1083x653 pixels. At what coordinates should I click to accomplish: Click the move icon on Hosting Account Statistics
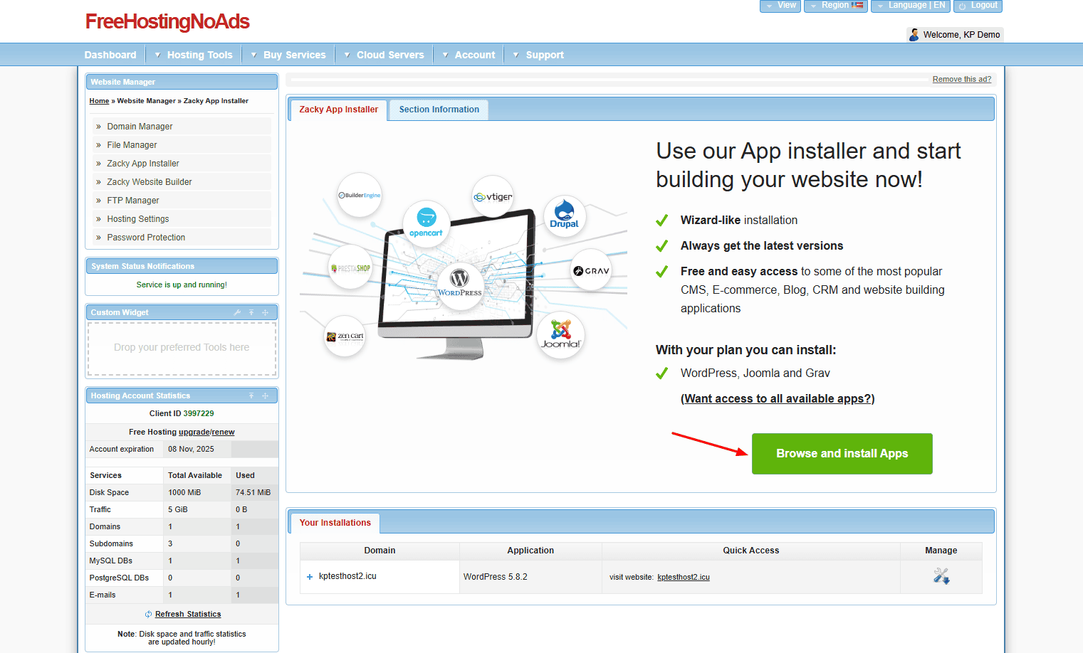click(265, 395)
